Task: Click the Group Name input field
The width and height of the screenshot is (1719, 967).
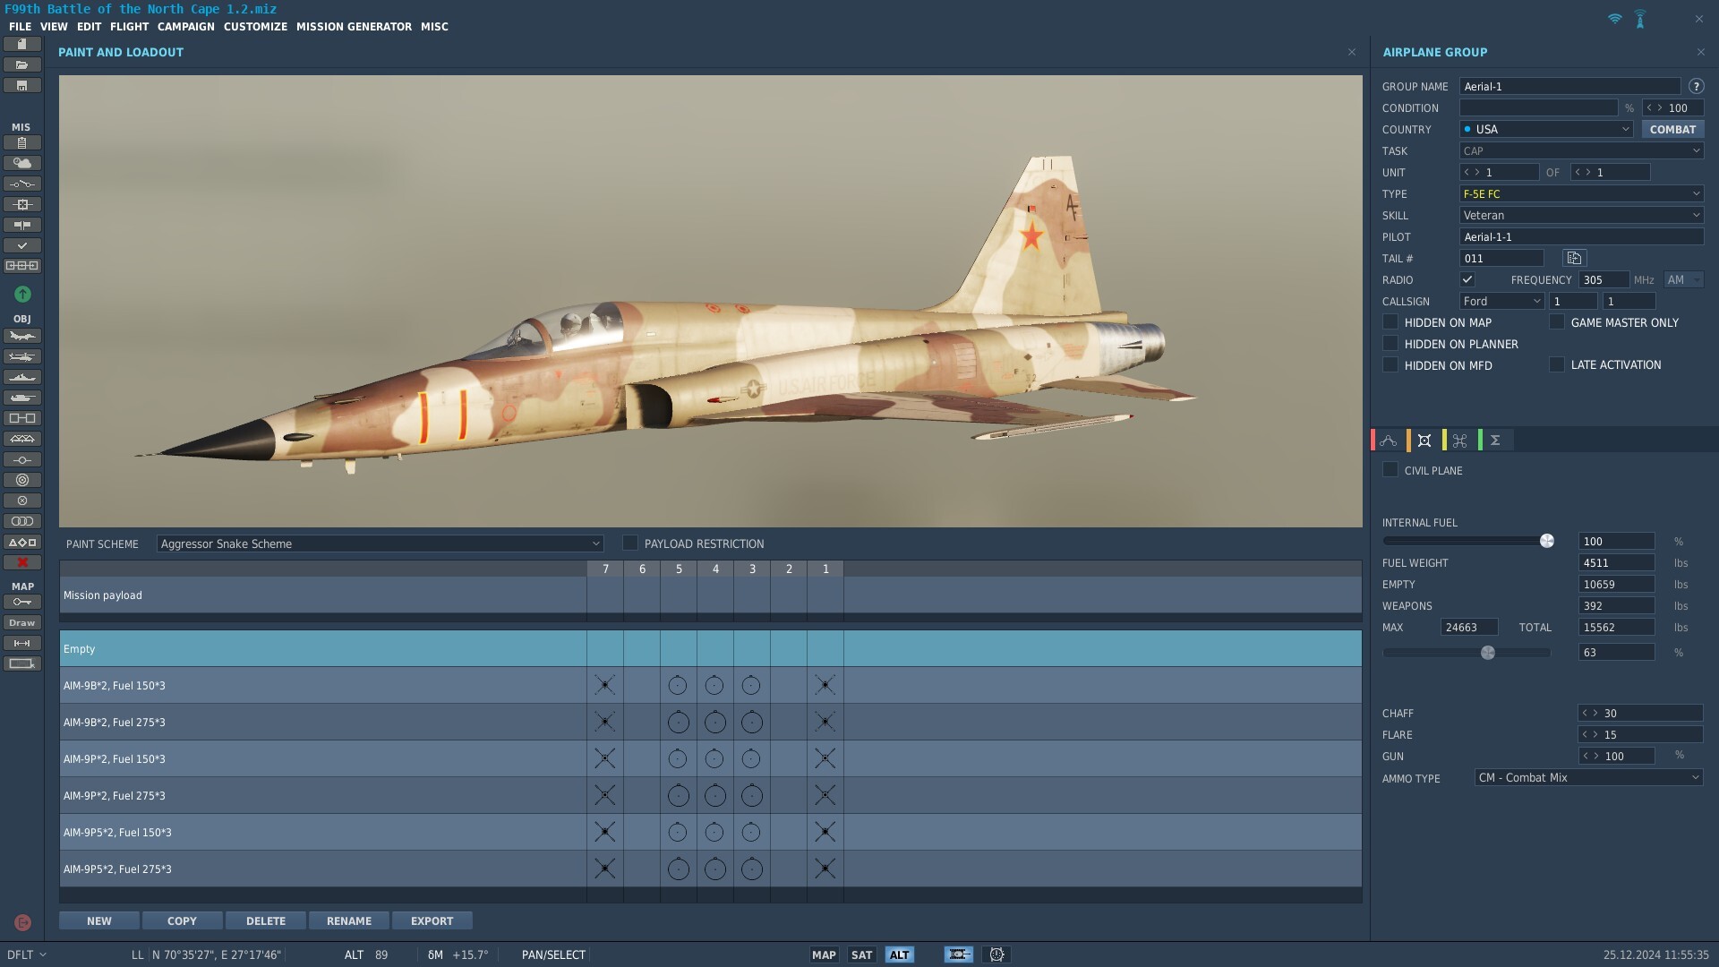Action: click(x=1569, y=86)
